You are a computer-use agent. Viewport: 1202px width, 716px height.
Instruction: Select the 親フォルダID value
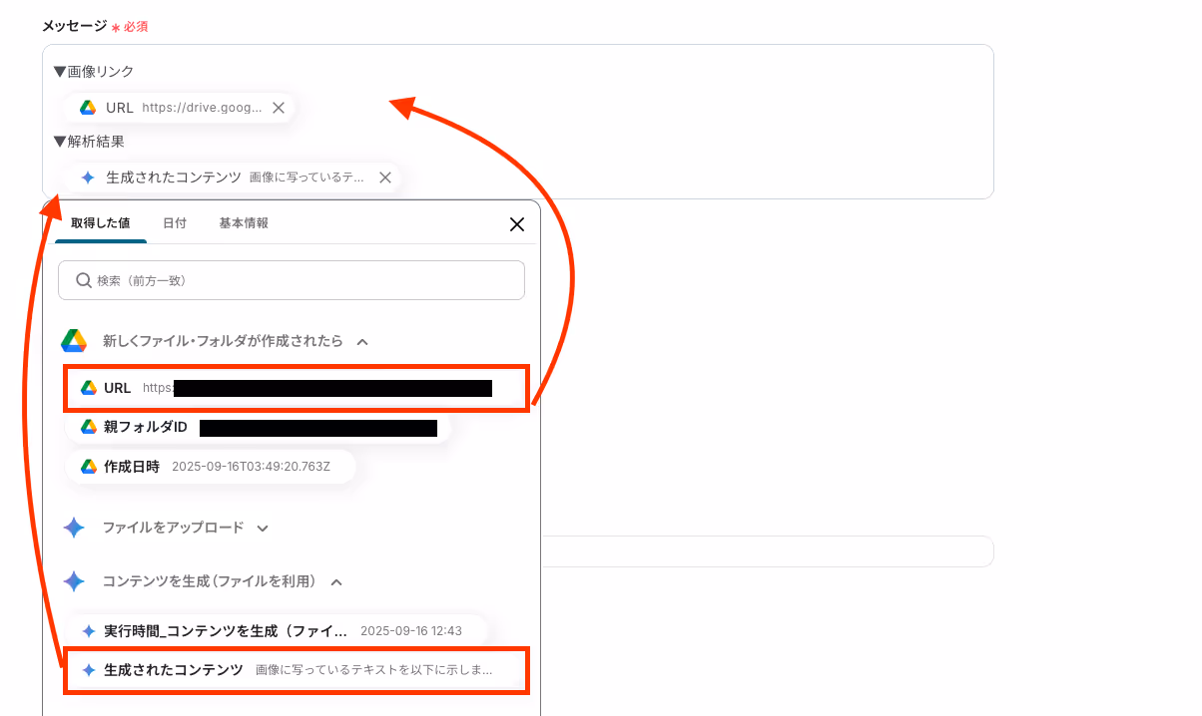pyautogui.click(x=259, y=427)
